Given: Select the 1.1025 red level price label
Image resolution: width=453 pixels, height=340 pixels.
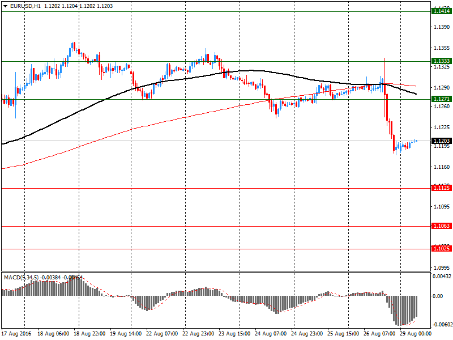Looking at the screenshot, I should coord(441,249).
